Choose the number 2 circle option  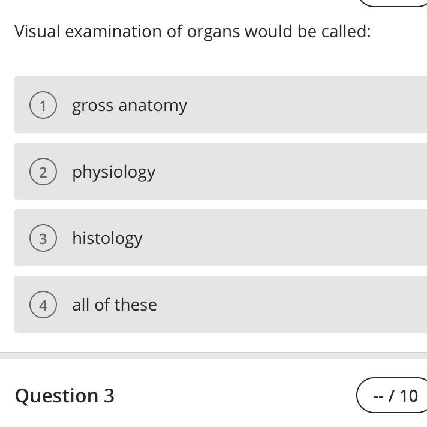click(x=43, y=172)
